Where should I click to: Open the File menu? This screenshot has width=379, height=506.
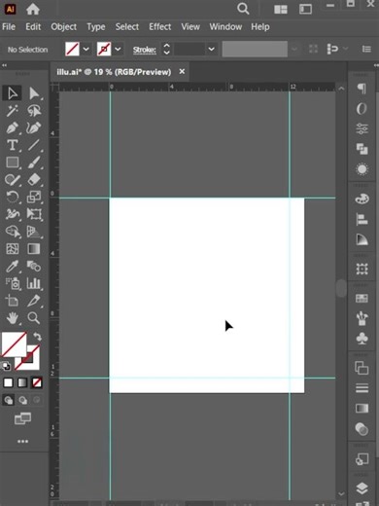pyautogui.click(x=9, y=26)
